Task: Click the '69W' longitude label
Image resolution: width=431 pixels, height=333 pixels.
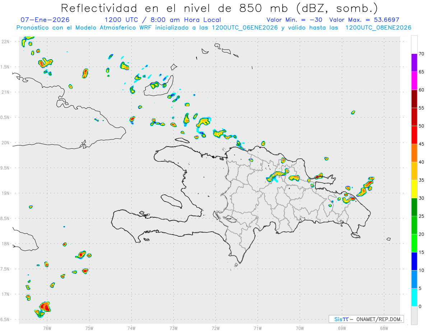Action: point(342,328)
